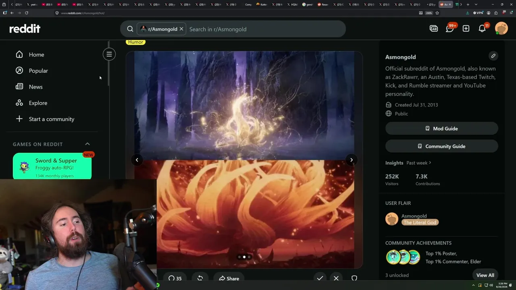
Task: Approve the post with checkmark
Action: click(320, 278)
